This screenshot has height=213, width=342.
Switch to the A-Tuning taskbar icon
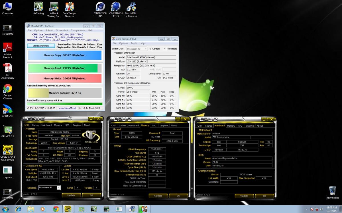coord(94,209)
